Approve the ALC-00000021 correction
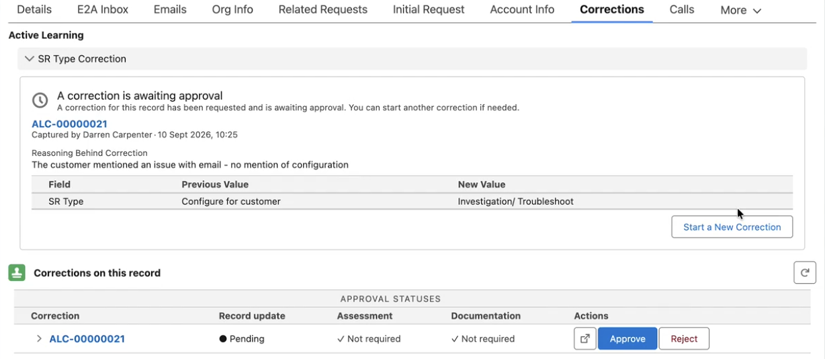This screenshot has width=825, height=359. 627,339
